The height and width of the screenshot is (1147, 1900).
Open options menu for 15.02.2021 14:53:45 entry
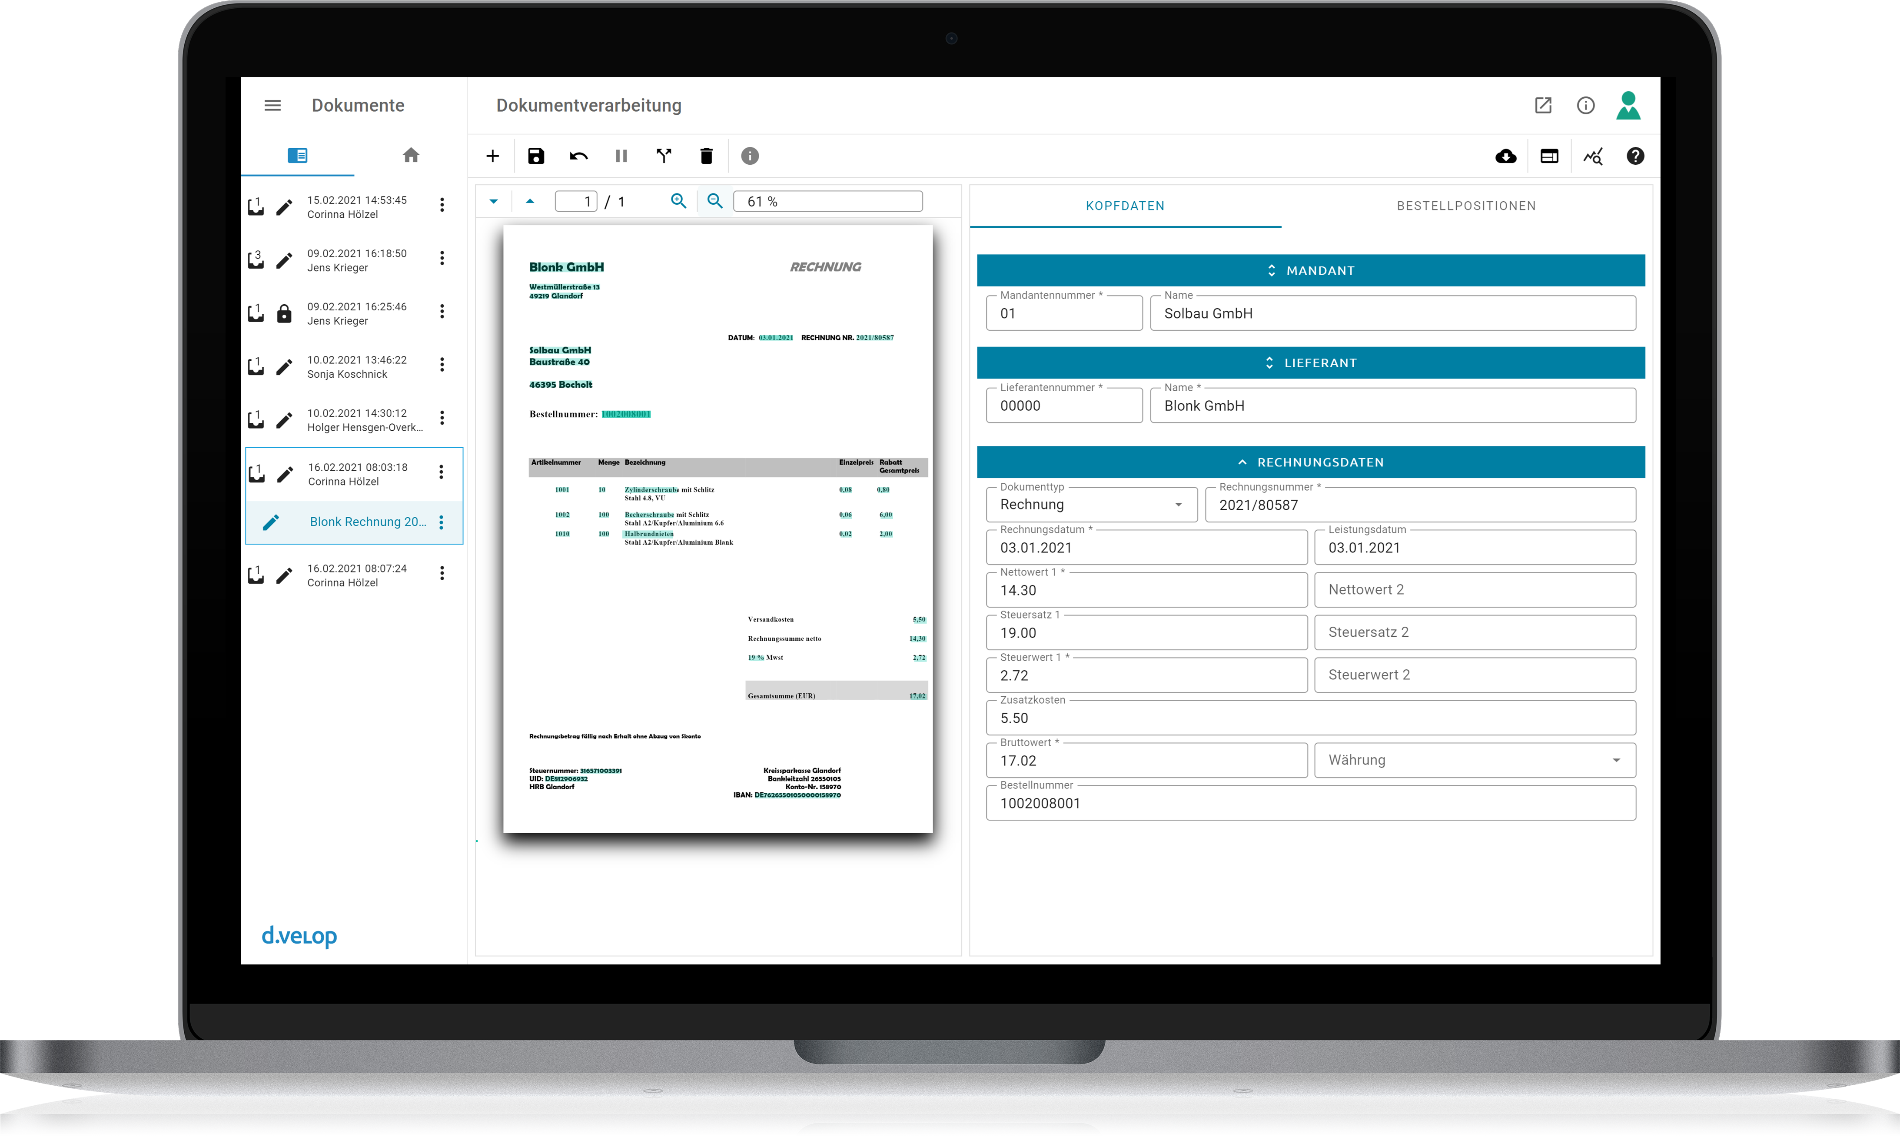pos(442,205)
